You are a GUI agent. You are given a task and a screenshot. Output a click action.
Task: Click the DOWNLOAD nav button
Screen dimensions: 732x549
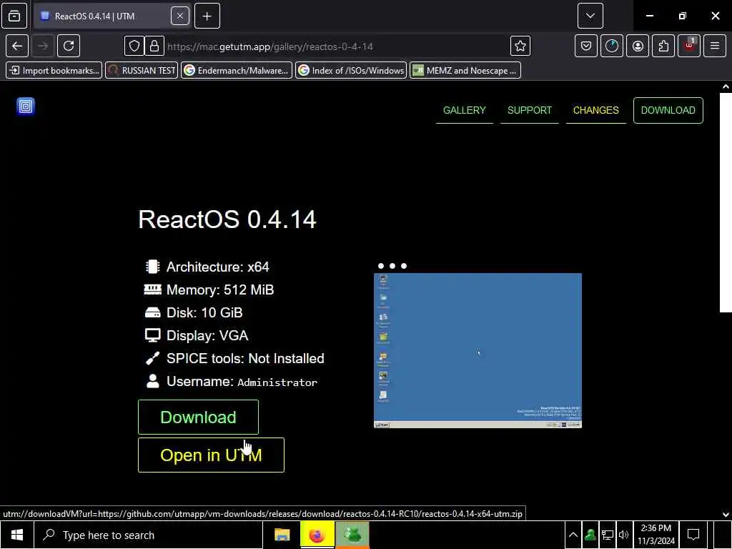pyautogui.click(x=668, y=110)
